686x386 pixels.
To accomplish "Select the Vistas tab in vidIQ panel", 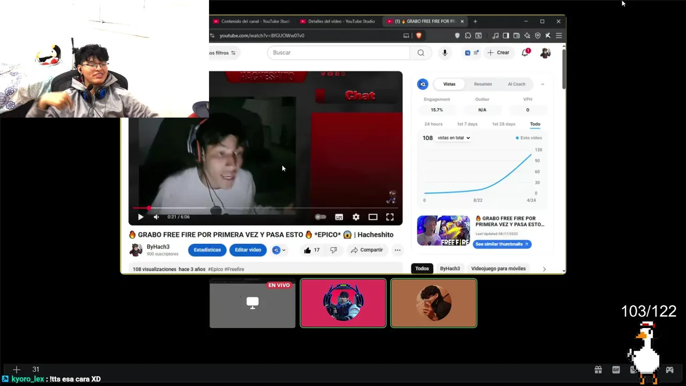I will (x=449, y=84).
